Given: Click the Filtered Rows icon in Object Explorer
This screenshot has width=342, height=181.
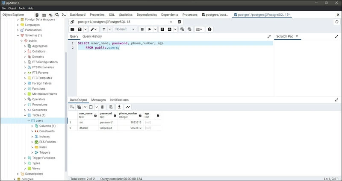Looking at the screenshot, I should (50, 15).
